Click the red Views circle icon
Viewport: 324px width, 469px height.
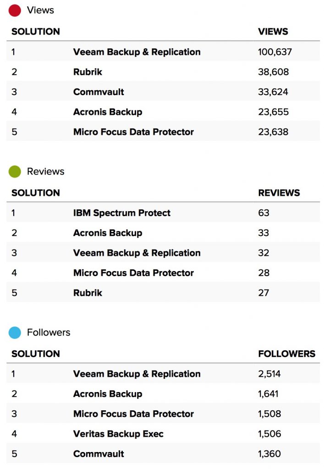[x=15, y=10]
